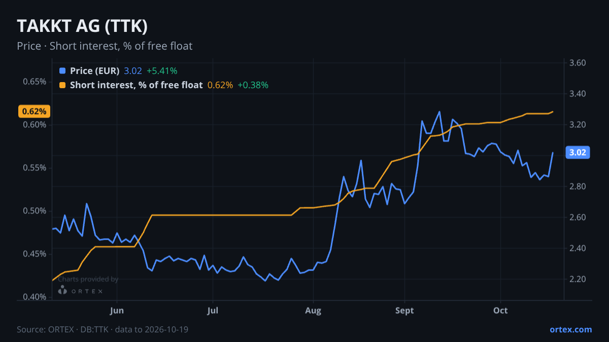Image resolution: width=609 pixels, height=342 pixels.
Task: Click the blue Price (EUR) legend marker
Action: tap(62, 71)
